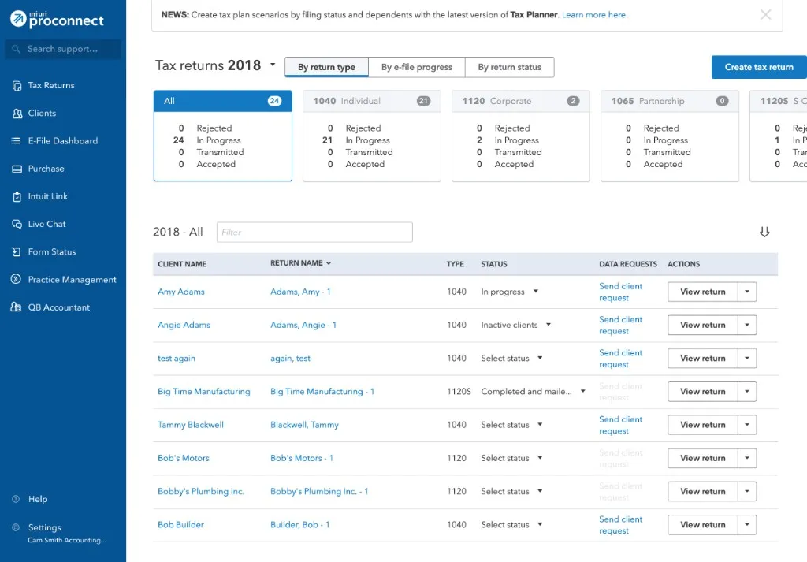The width and height of the screenshot is (807, 562).
Task: Open Inactive clients status dropdown for Angie Adams
Action: click(549, 325)
